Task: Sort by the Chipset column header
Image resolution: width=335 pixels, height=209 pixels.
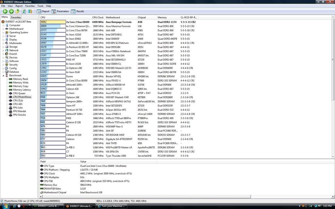Action: pos(147,18)
